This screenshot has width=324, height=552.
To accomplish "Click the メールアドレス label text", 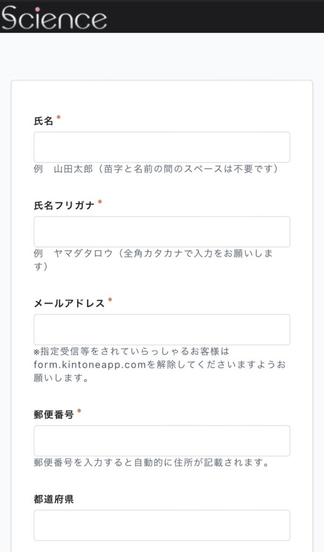I will 70,303.
